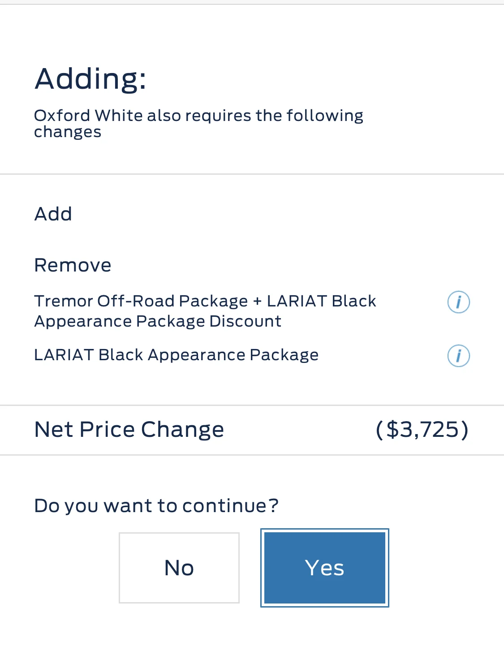Click the ($3,725) price amount
The height and width of the screenshot is (651, 504).
click(422, 430)
